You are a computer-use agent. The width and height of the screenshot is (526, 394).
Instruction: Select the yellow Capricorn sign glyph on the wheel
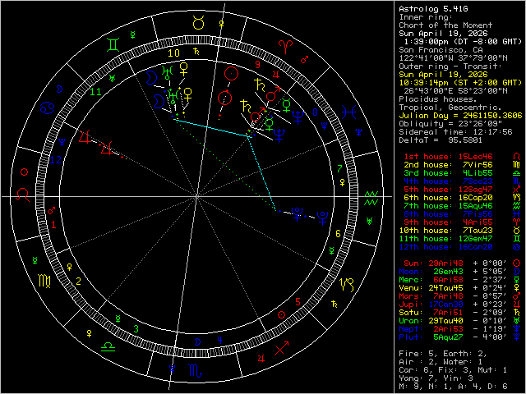(x=349, y=286)
